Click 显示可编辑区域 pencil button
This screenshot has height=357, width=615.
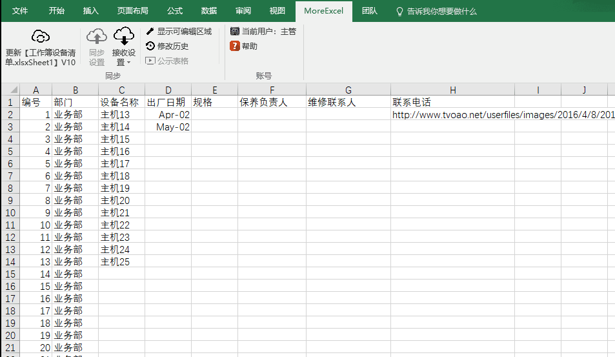click(x=179, y=32)
